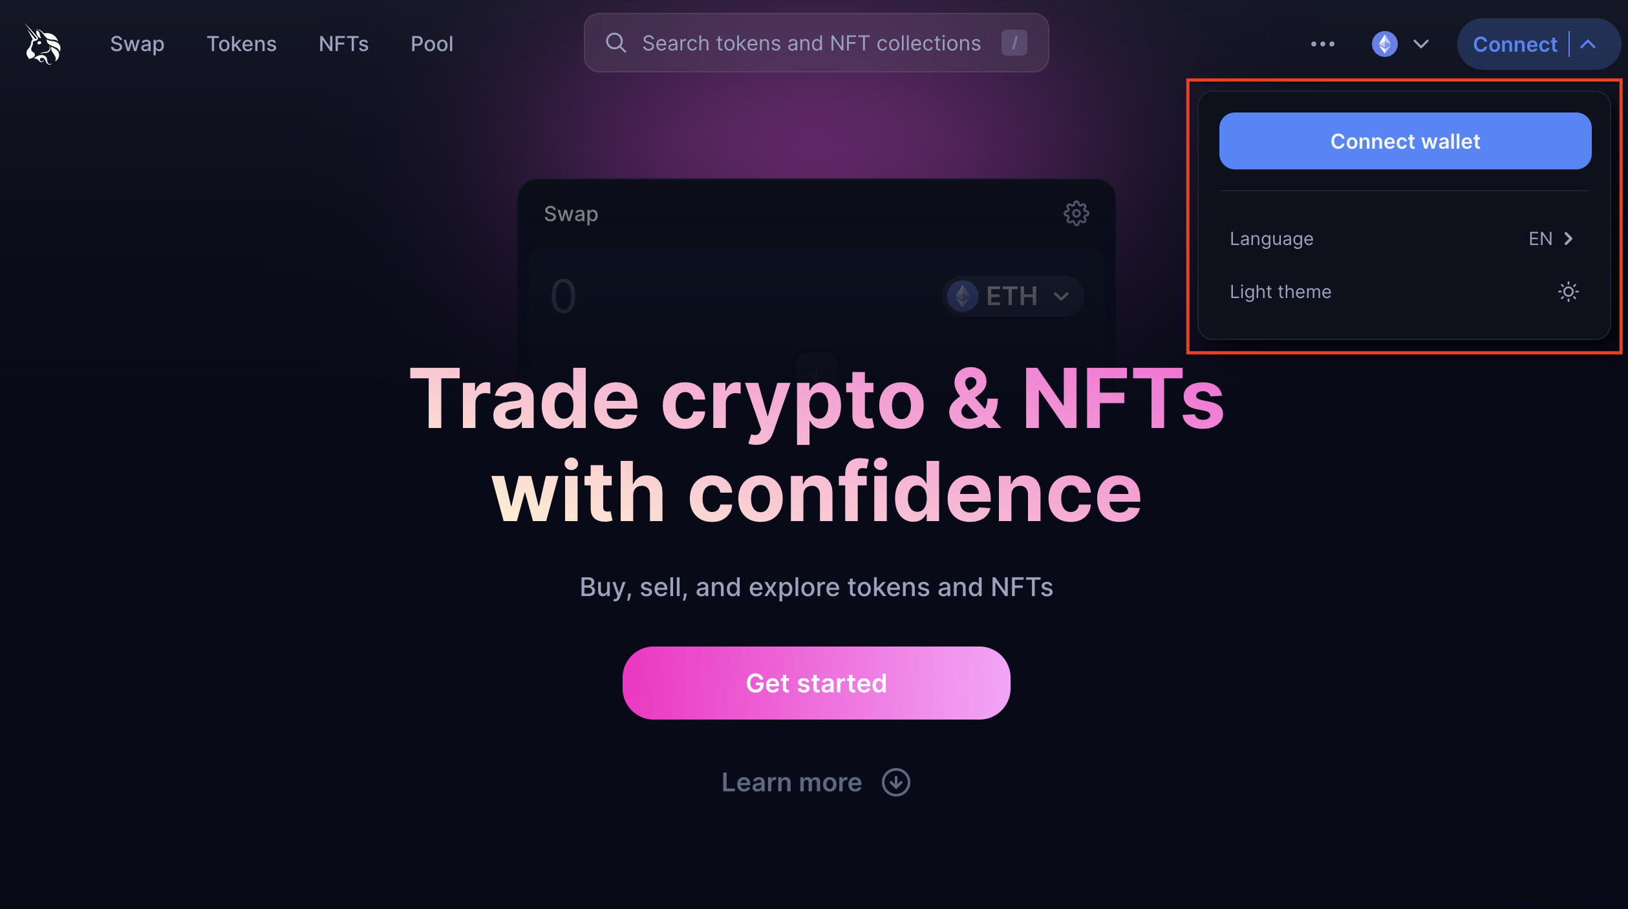Switch to light theme

tap(1358, 292)
